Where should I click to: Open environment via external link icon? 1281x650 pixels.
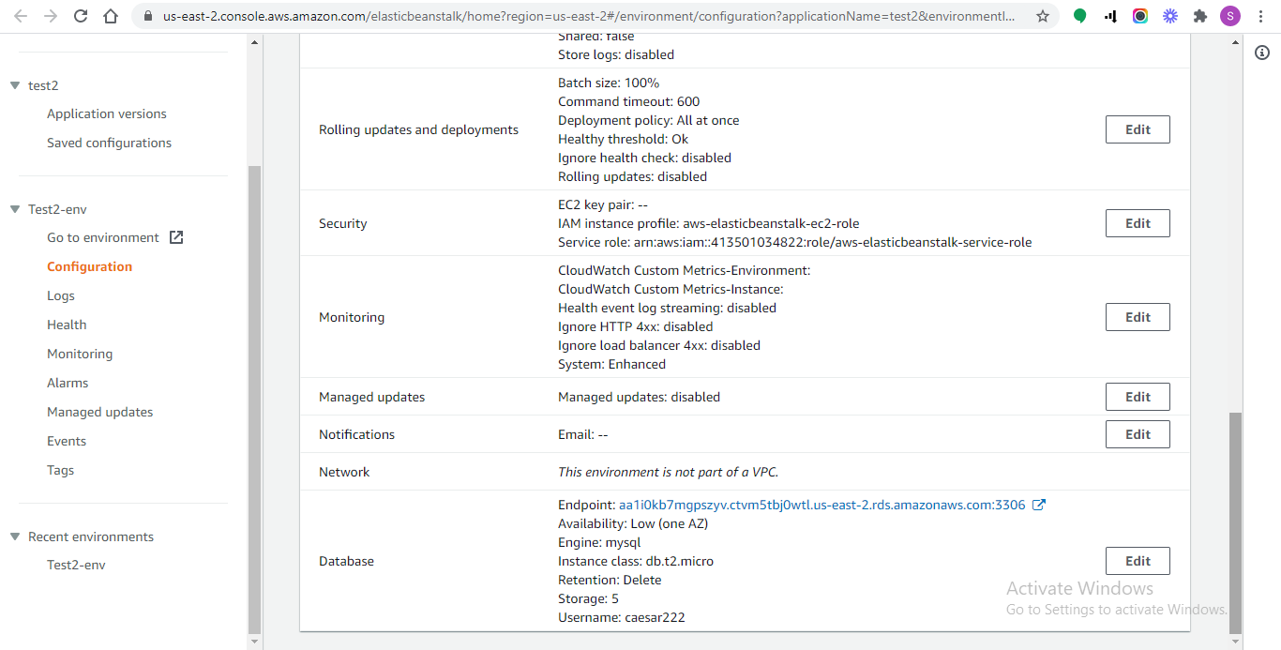pyautogui.click(x=175, y=236)
